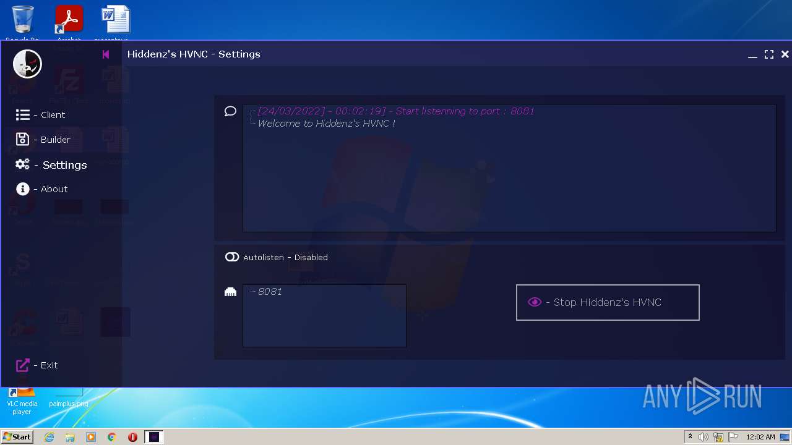Open Windows Explorer from taskbar
The image size is (792, 445).
point(70,437)
